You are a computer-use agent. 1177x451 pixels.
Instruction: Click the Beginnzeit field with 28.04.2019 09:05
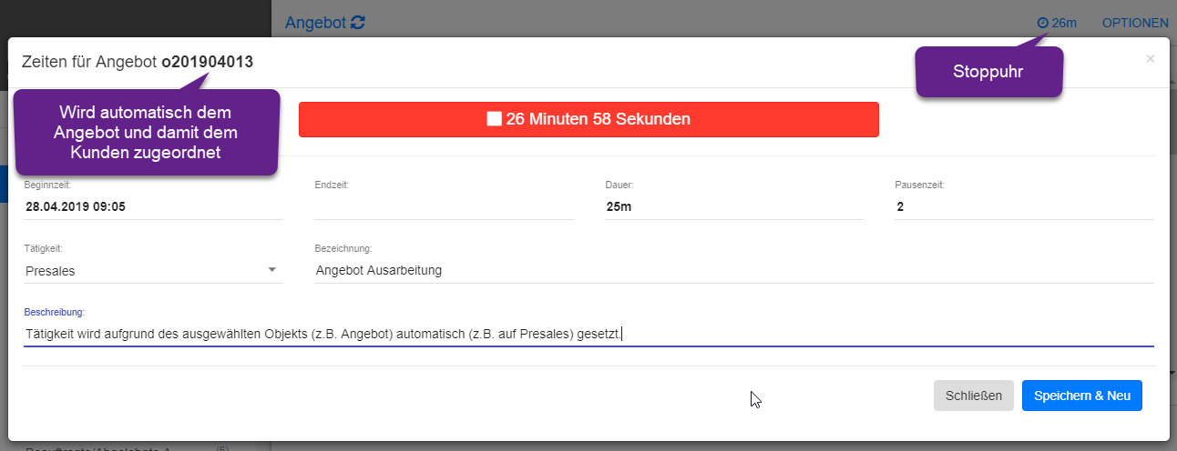[x=153, y=206]
